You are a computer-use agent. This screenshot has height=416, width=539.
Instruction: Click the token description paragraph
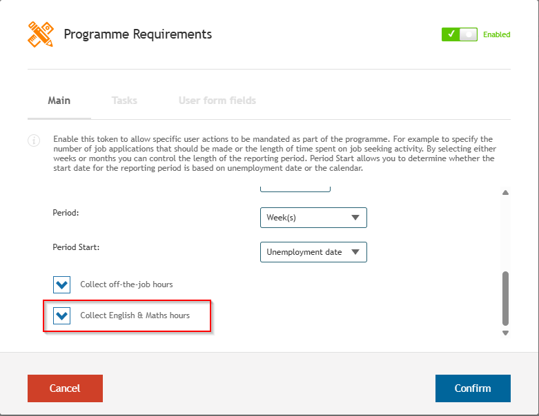point(274,154)
